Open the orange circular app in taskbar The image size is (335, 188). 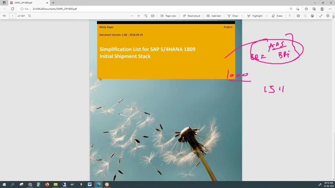click(x=107, y=185)
